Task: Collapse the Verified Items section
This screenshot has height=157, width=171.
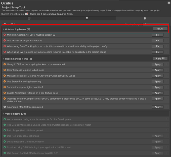Action: (4, 114)
